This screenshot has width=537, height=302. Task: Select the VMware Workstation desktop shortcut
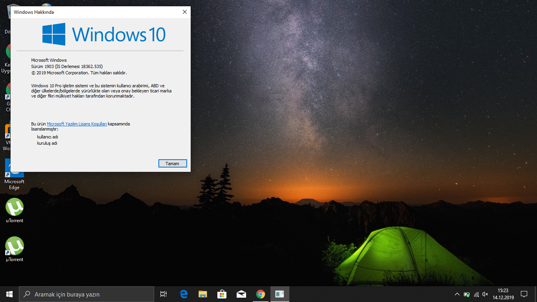(x=7, y=137)
